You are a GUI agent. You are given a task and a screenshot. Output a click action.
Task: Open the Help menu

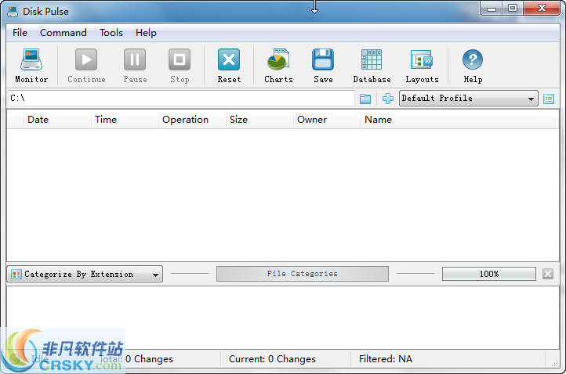click(146, 33)
